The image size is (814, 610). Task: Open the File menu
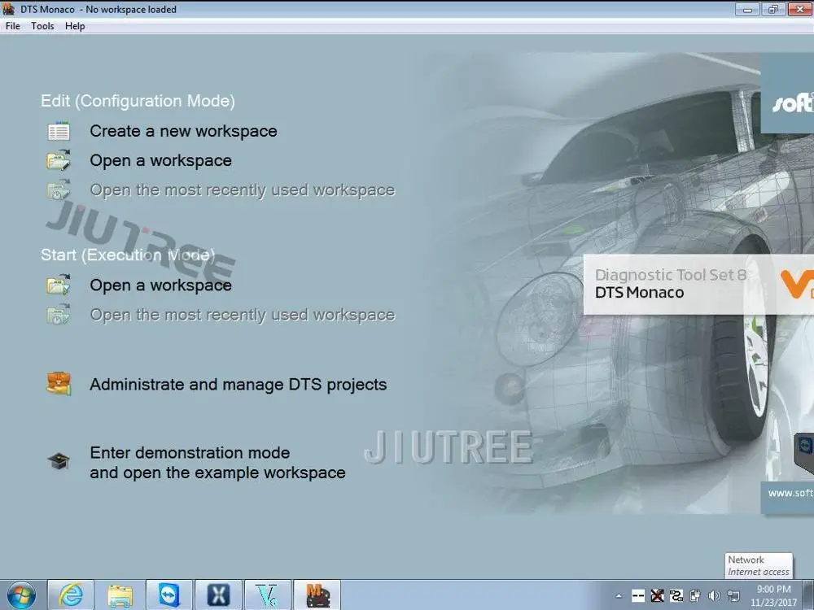pos(12,26)
